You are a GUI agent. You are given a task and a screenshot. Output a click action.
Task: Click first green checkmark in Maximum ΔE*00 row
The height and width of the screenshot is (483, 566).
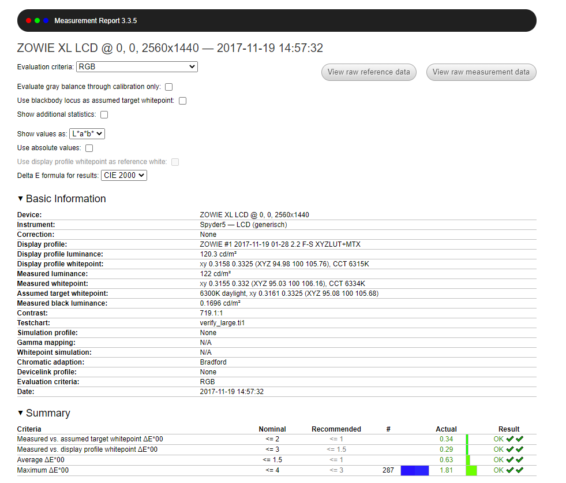(x=509, y=470)
